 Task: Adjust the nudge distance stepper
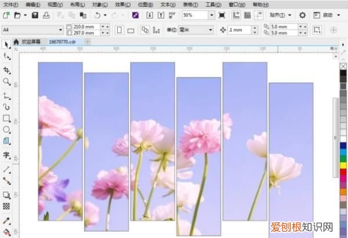tap(255, 30)
